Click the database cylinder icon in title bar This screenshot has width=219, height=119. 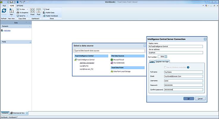18,2
